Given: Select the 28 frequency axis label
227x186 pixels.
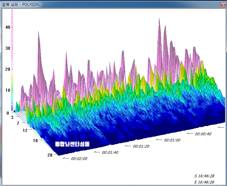Looking at the screenshot, I should tap(50, 155).
